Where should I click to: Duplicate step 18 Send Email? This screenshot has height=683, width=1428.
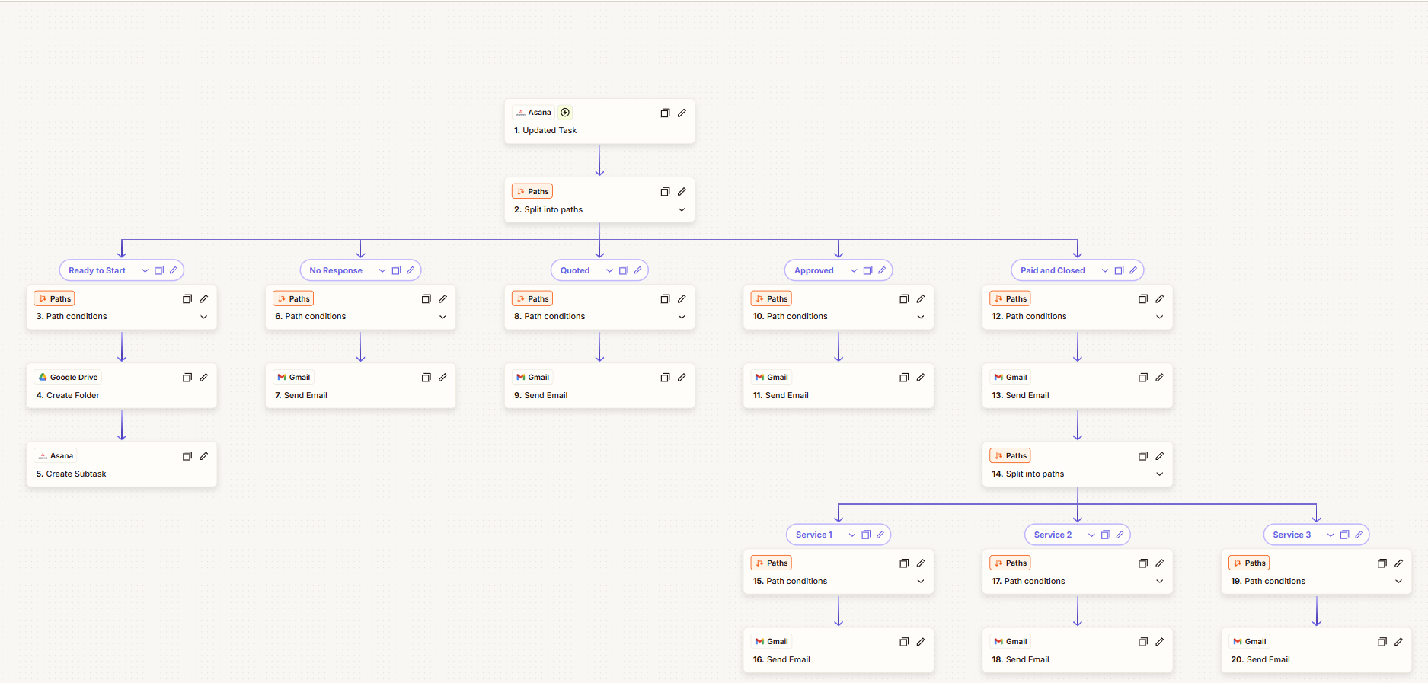(1143, 642)
